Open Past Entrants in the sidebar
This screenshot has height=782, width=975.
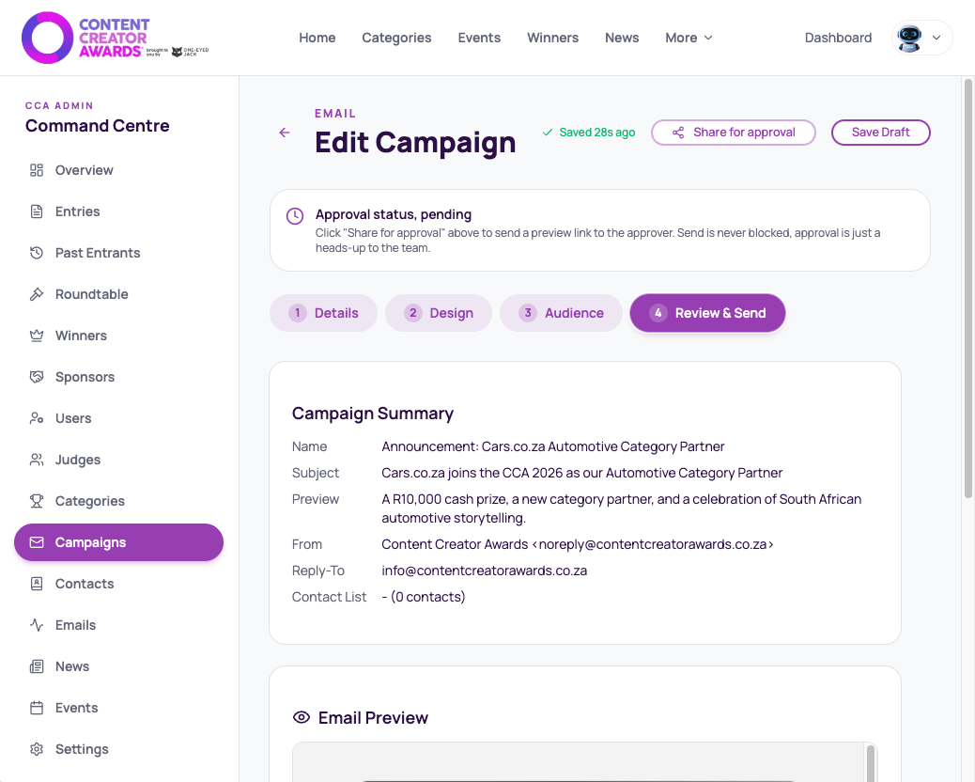[118, 253]
